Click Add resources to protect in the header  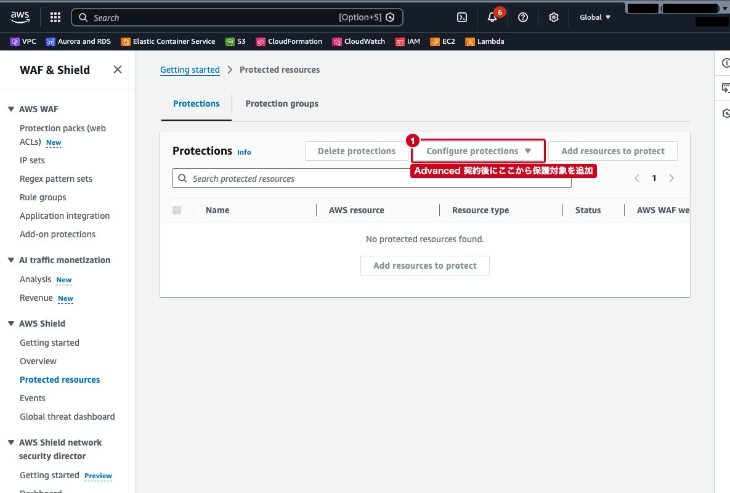click(x=613, y=151)
